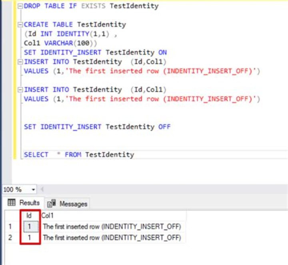Select row 2 via its row header

tap(10, 238)
